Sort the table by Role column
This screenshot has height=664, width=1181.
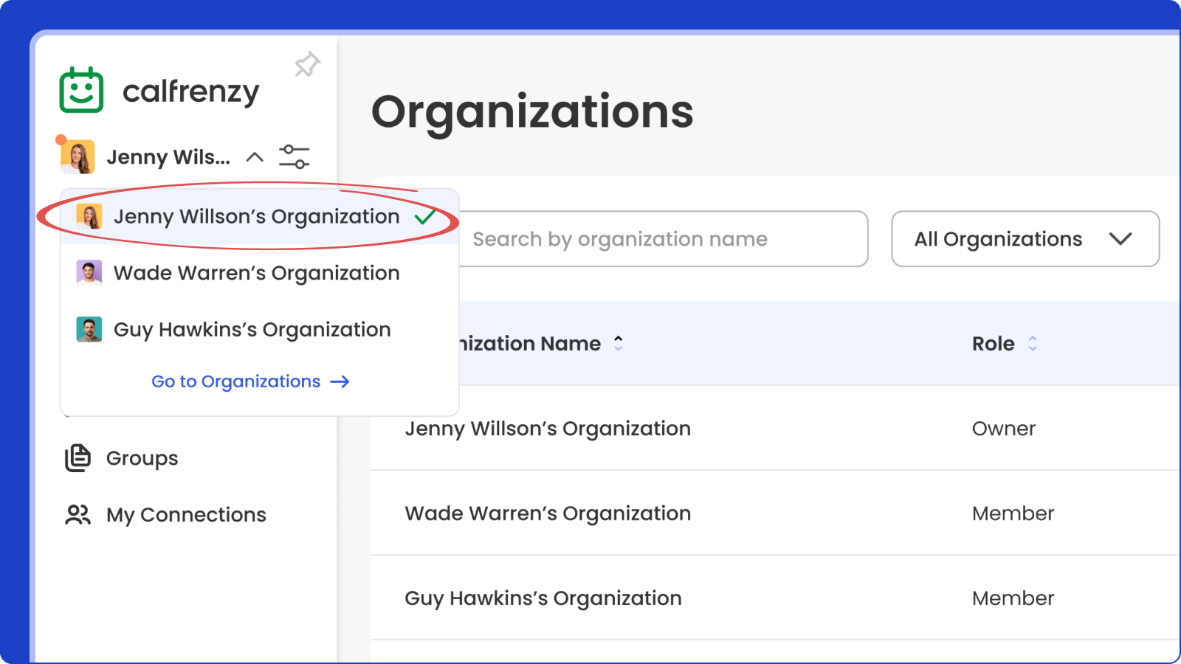pos(1033,343)
